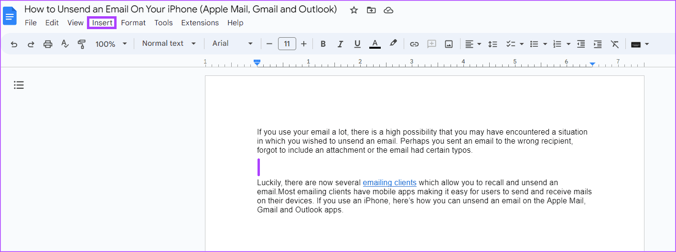Click the Undo arrow icon
Screen dimensions: 676x252
click(14, 44)
